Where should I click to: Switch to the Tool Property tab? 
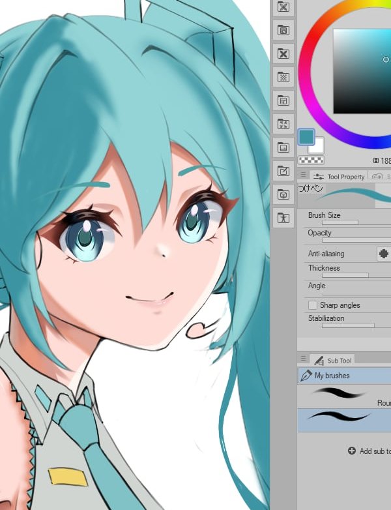338,176
